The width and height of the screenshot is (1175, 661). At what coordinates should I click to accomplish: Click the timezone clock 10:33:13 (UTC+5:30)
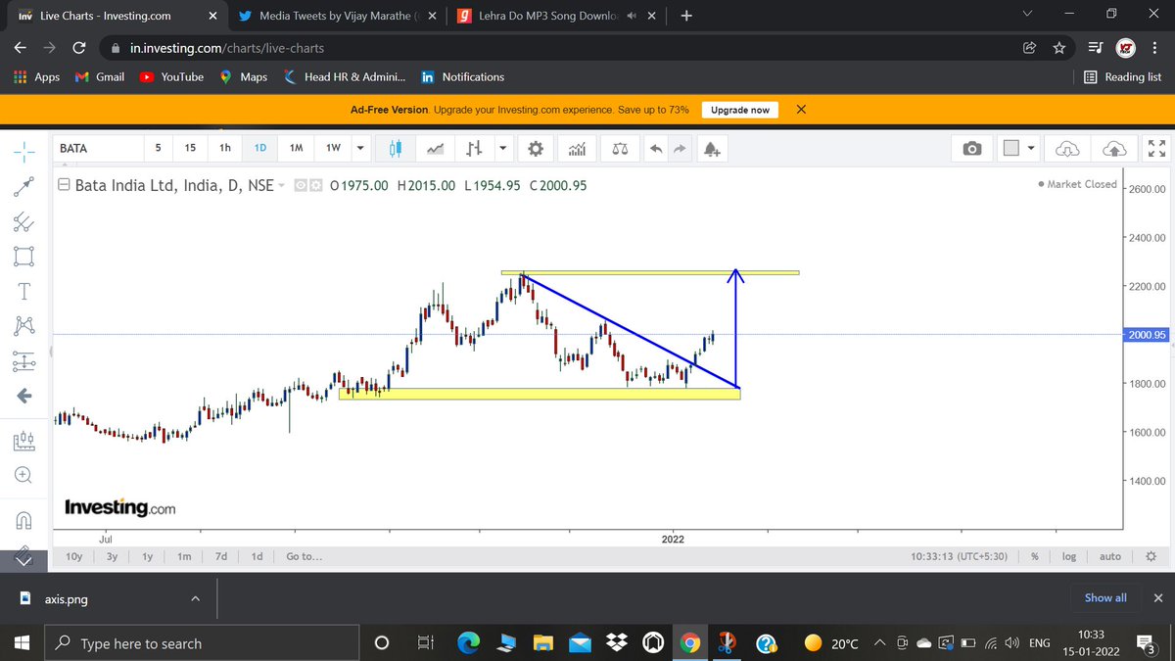click(960, 556)
